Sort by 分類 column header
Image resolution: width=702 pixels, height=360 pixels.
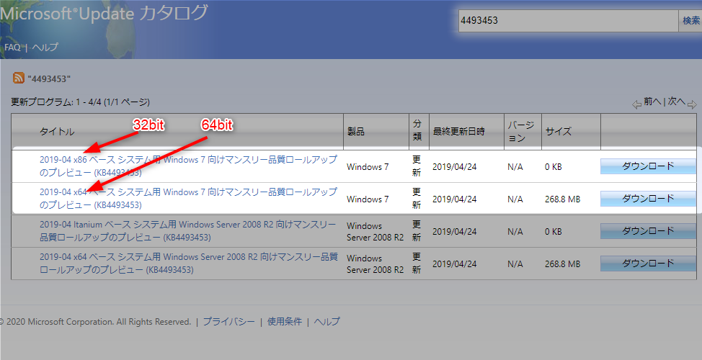417,132
